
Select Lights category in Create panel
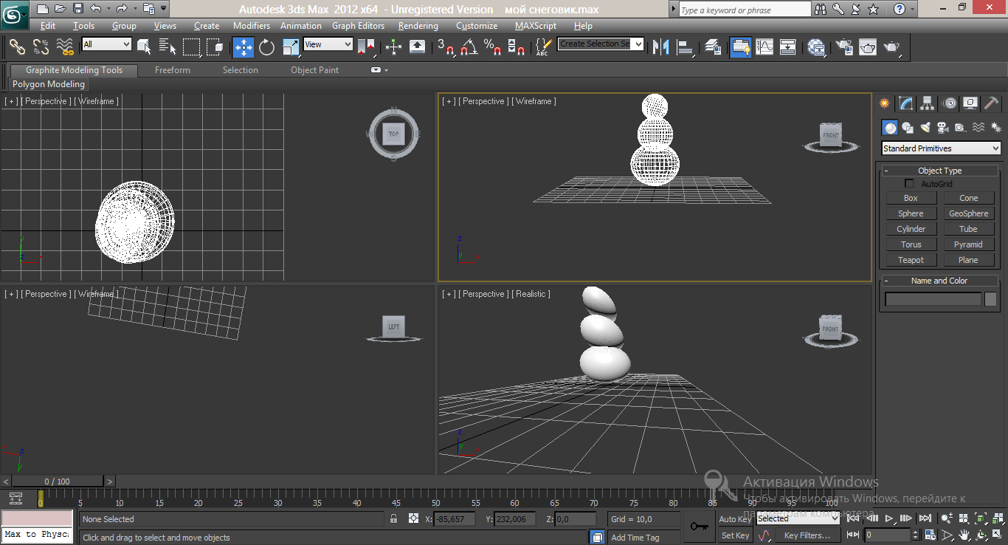pos(925,128)
